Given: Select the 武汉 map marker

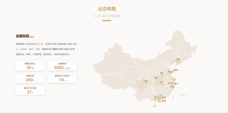Looking at the screenshot, I should click(161, 84).
